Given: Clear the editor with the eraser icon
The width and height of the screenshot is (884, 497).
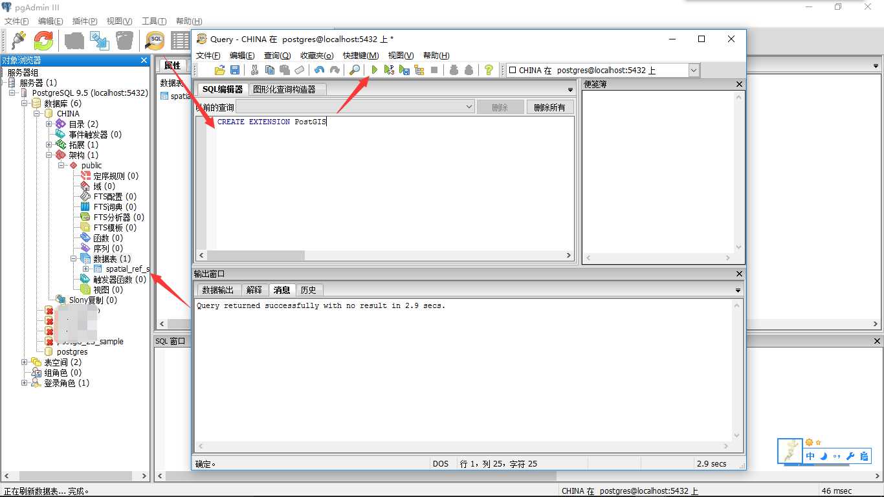Looking at the screenshot, I should click(x=300, y=70).
